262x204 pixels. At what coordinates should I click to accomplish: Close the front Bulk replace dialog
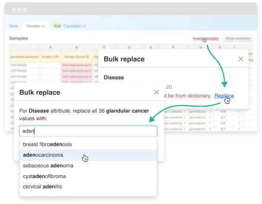156,92
